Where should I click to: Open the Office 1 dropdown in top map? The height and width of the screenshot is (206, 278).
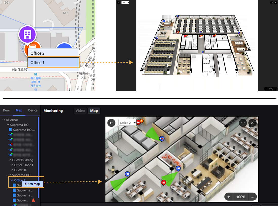(x=125, y=2)
